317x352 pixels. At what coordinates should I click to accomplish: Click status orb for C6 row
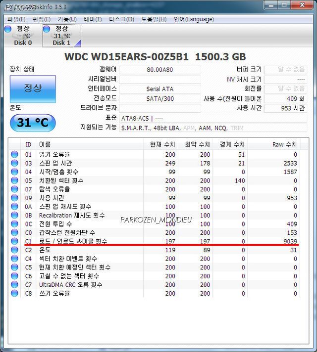[x=14, y=276]
